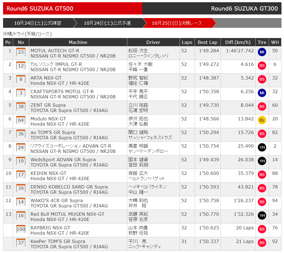The height and width of the screenshot is (253, 284).
Task: Click car number 17 badge
Action: click(21, 175)
